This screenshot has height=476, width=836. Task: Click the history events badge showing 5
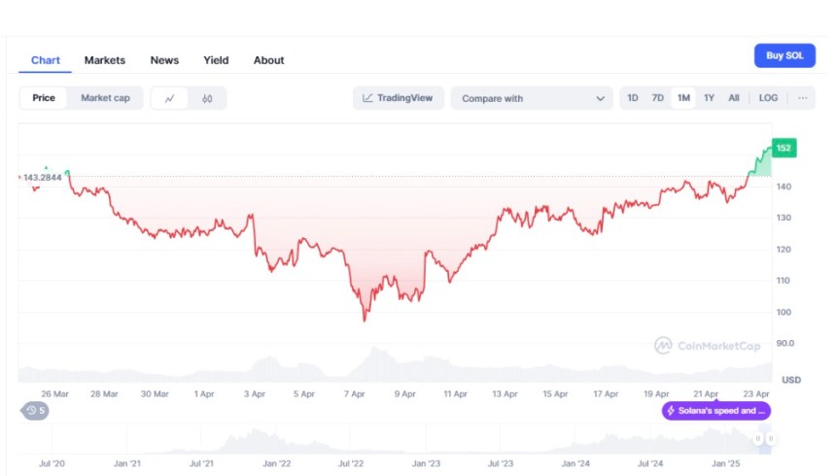35,411
